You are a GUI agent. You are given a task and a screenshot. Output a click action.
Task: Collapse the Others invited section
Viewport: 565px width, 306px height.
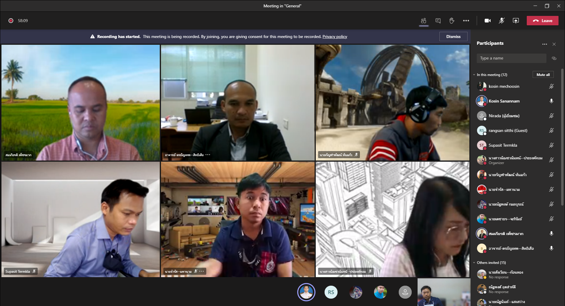click(474, 263)
